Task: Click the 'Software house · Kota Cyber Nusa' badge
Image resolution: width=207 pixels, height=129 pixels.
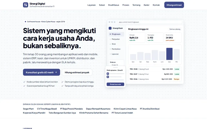Action: tap(45, 22)
